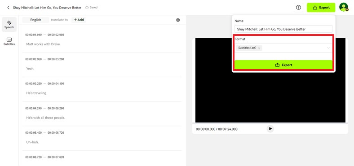Play the video
Viewport: 354px width, 166px height.
(x=270, y=129)
